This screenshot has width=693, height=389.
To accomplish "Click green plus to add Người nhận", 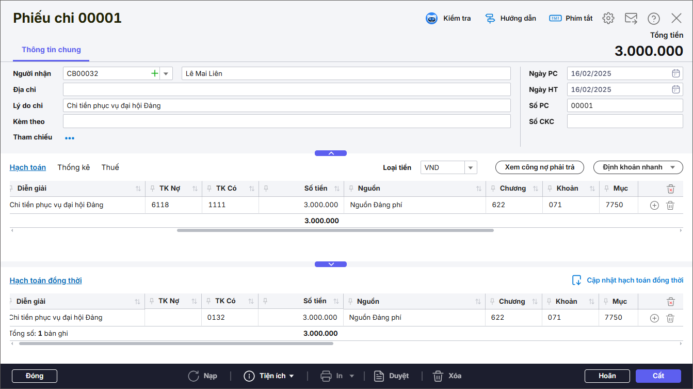I will [x=154, y=73].
